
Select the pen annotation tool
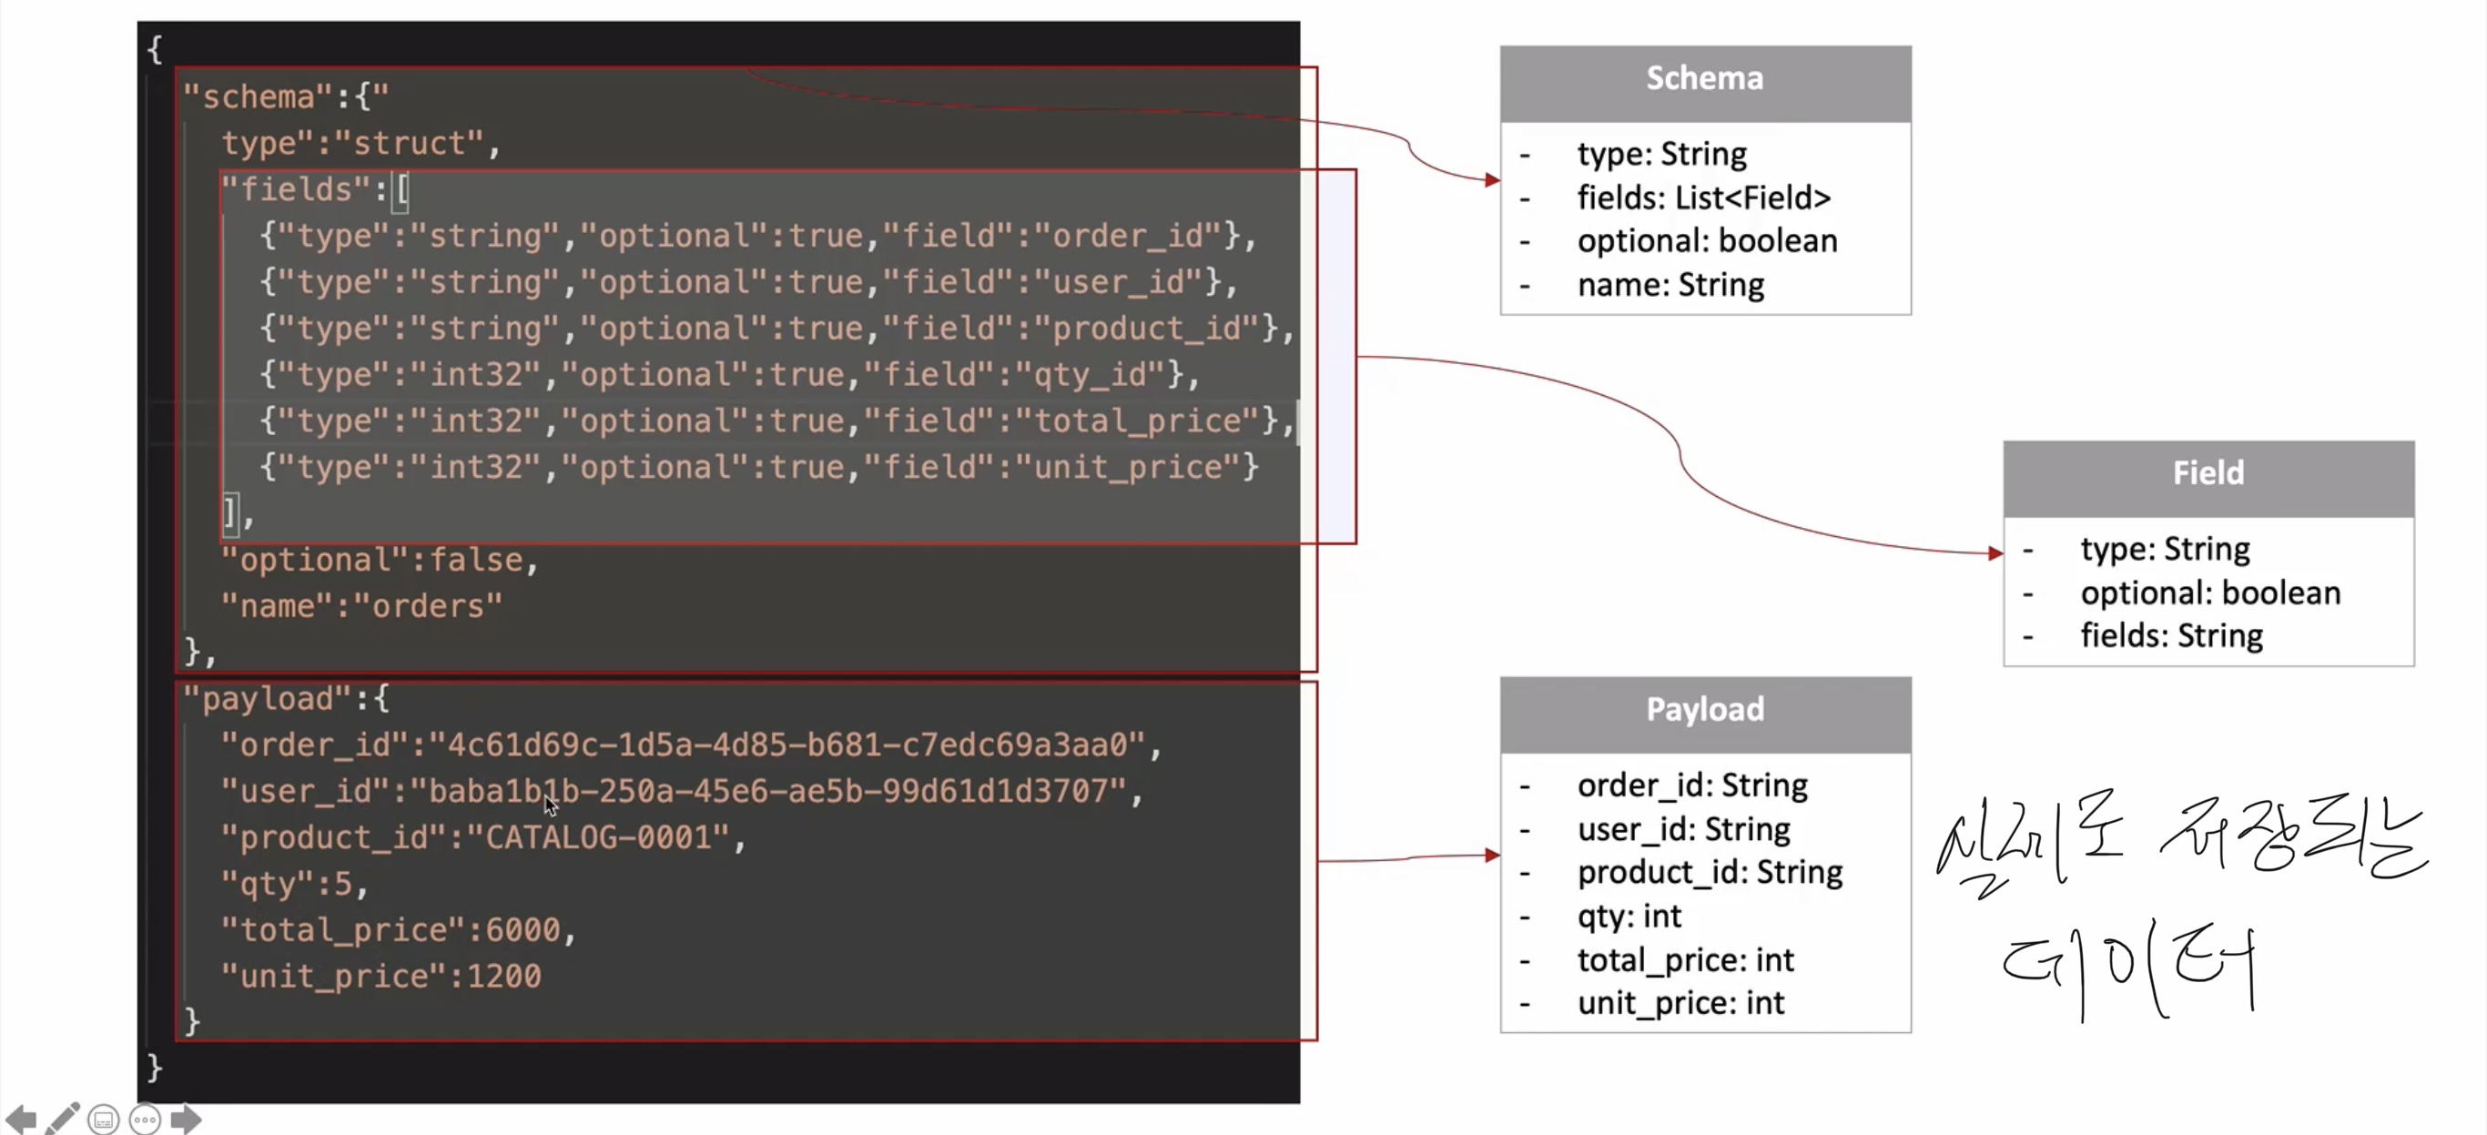(x=63, y=1119)
